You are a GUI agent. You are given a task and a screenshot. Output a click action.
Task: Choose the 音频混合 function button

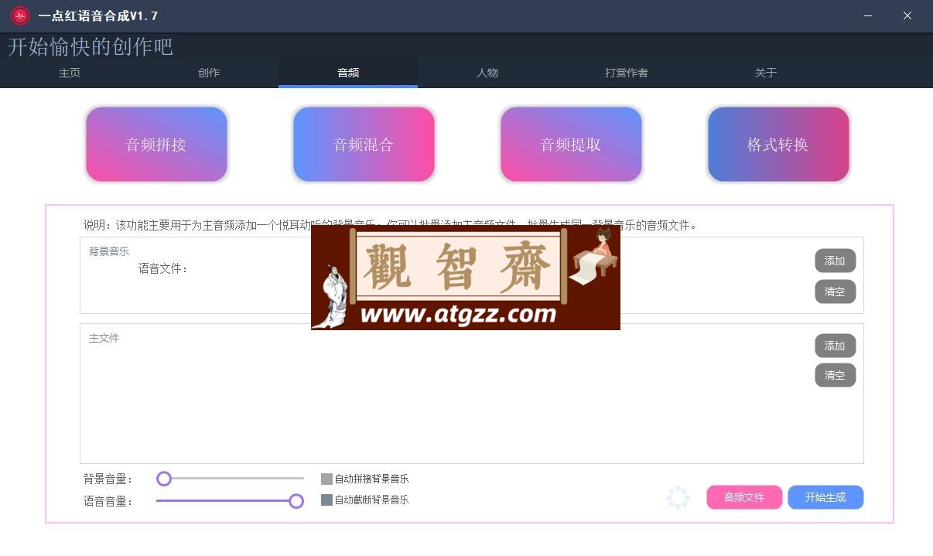364,145
